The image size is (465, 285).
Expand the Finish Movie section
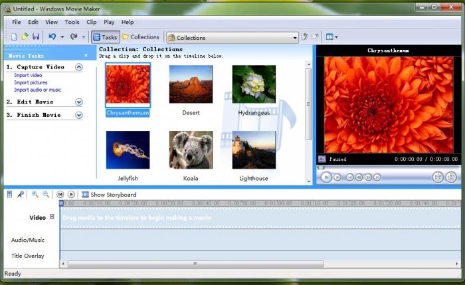78,115
